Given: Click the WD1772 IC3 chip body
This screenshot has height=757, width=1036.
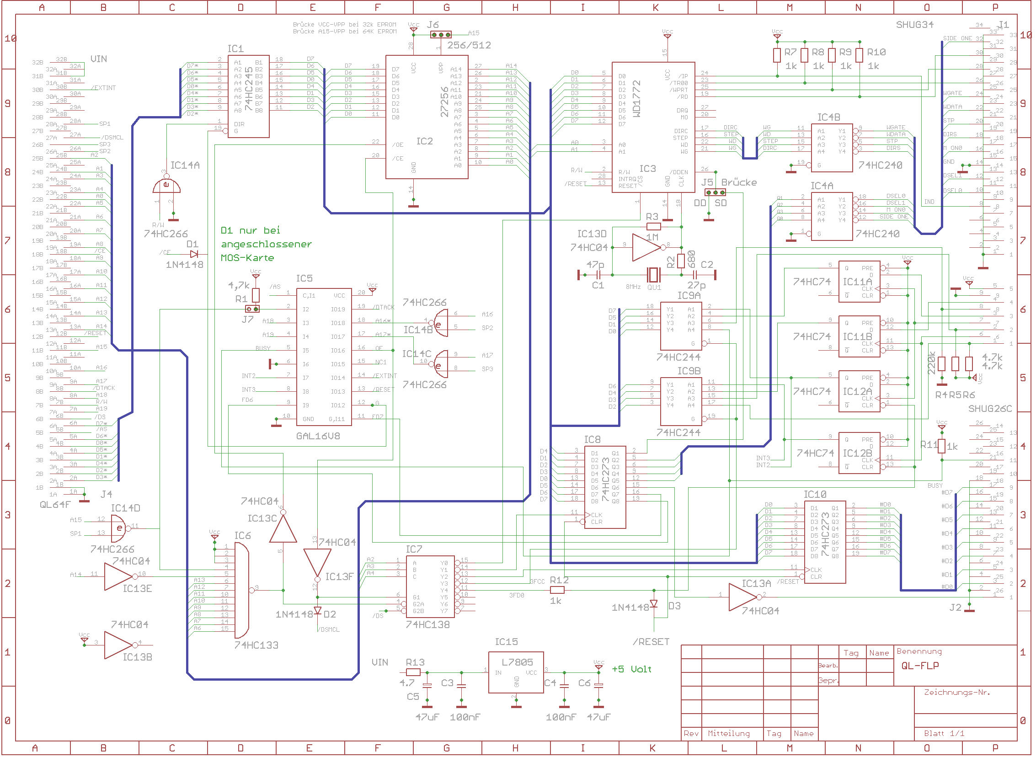Looking at the screenshot, I should click(653, 128).
